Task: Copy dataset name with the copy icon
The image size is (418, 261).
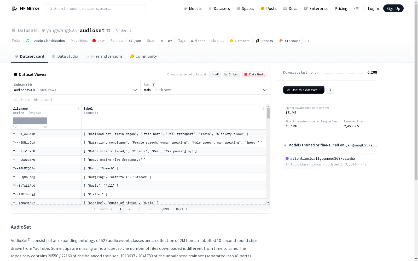Action: coord(108,30)
